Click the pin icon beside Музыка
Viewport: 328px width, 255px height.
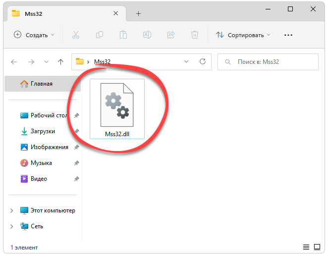pyautogui.click(x=77, y=163)
